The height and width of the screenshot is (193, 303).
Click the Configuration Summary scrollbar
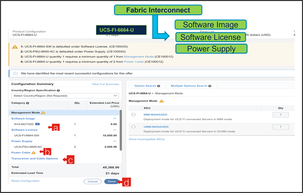coord(121,130)
